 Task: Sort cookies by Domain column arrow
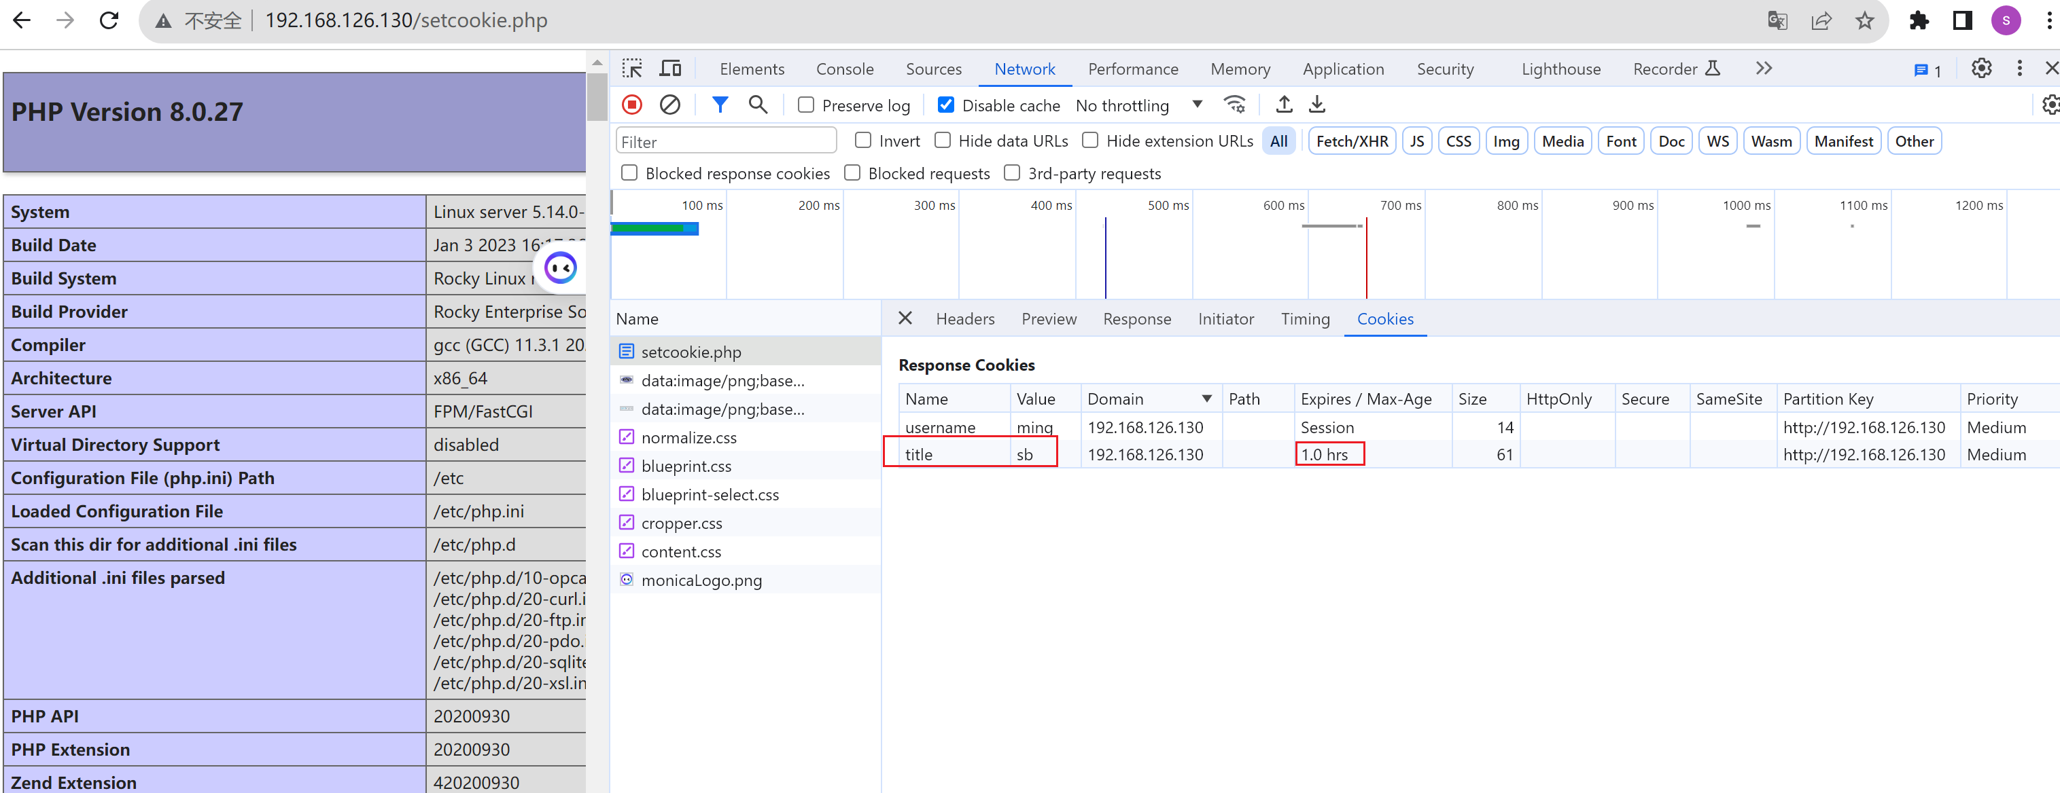pos(1206,399)
